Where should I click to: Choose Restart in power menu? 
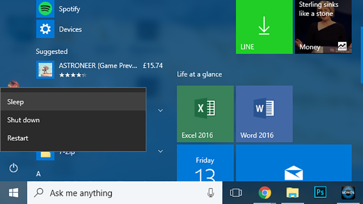[x=73, y=138]
